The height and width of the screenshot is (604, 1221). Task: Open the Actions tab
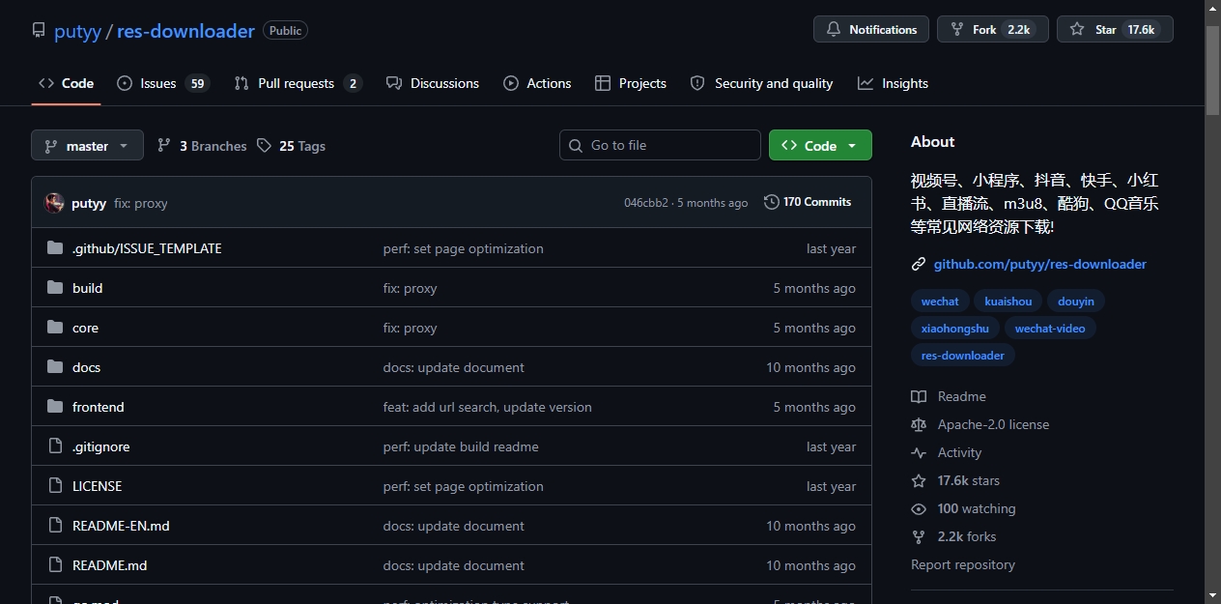(x=537, y=83)
